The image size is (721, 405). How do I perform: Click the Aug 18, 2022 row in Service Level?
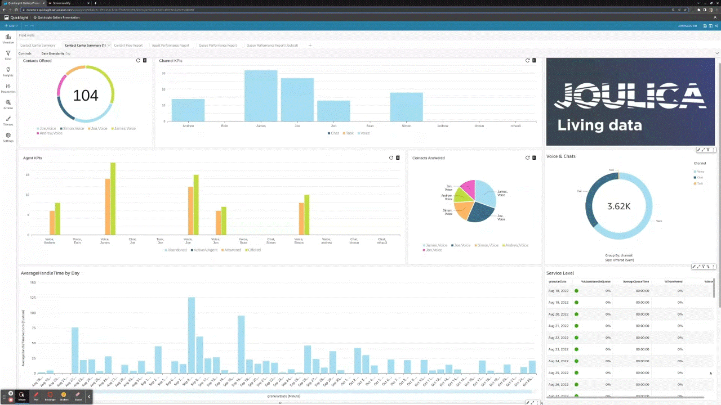(x=631, y=291)
